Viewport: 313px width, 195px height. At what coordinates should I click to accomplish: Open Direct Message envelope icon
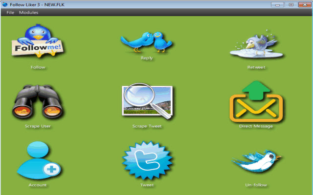click(x=256, y=101)
